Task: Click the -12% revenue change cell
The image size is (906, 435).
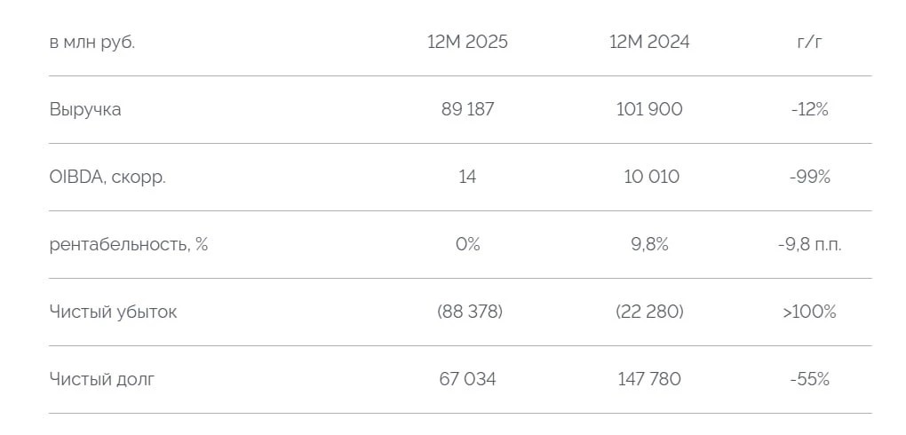Action: [809, 110]
